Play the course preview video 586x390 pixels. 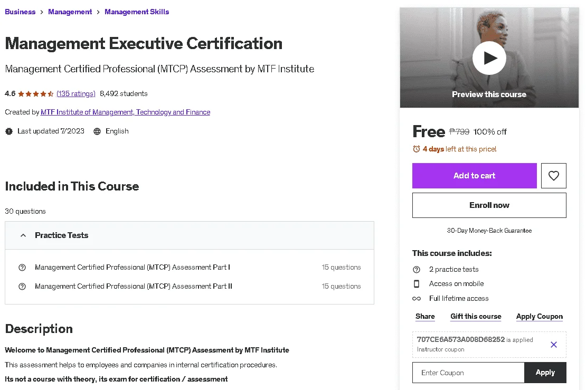coord(489,58)
